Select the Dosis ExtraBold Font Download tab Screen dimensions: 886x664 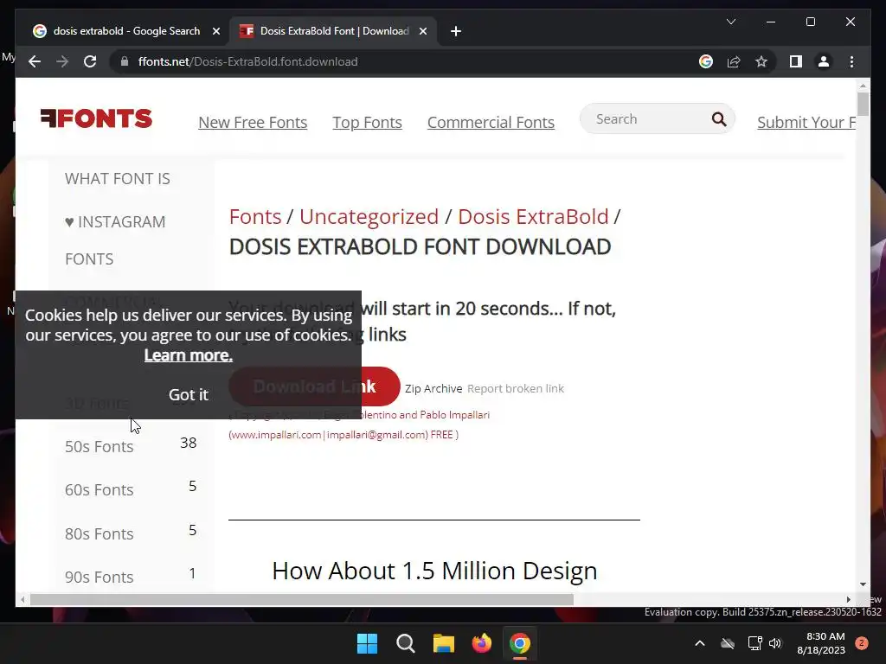(x=333, y=31)
